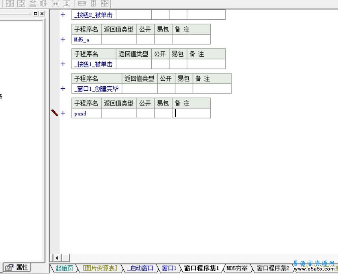Click the 返回值类型 cell of Md5_a row
This screenshot has width=338, height=274.
click(119, 39)
